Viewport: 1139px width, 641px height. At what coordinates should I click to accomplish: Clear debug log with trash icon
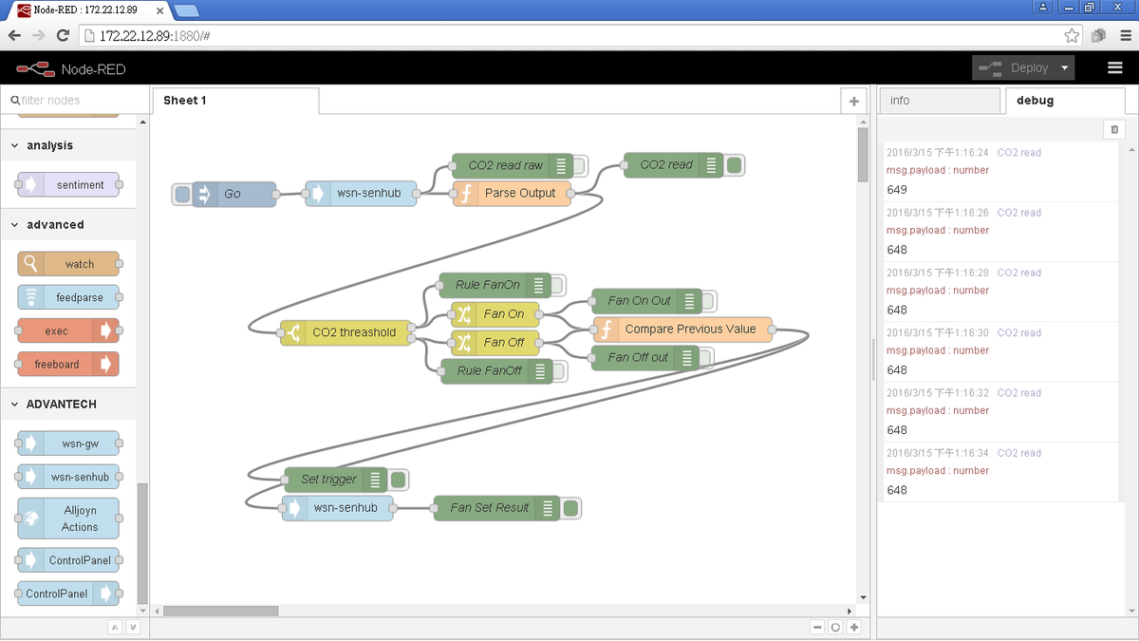pos(1114,129)
